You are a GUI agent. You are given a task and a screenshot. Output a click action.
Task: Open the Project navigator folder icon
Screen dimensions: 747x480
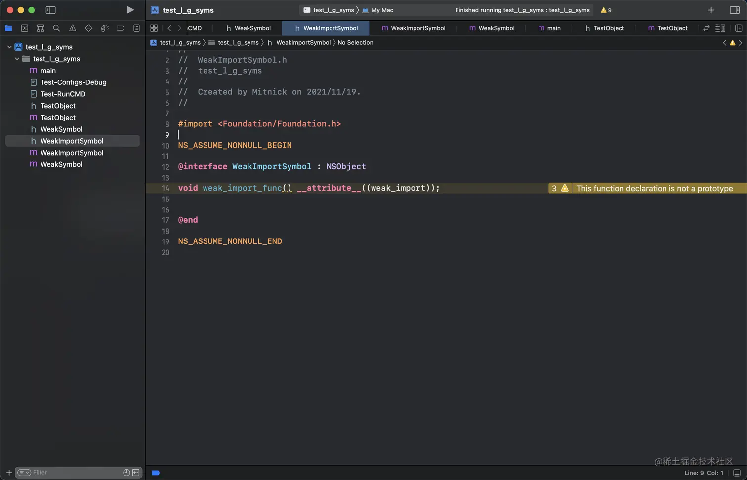pos(8,28)
